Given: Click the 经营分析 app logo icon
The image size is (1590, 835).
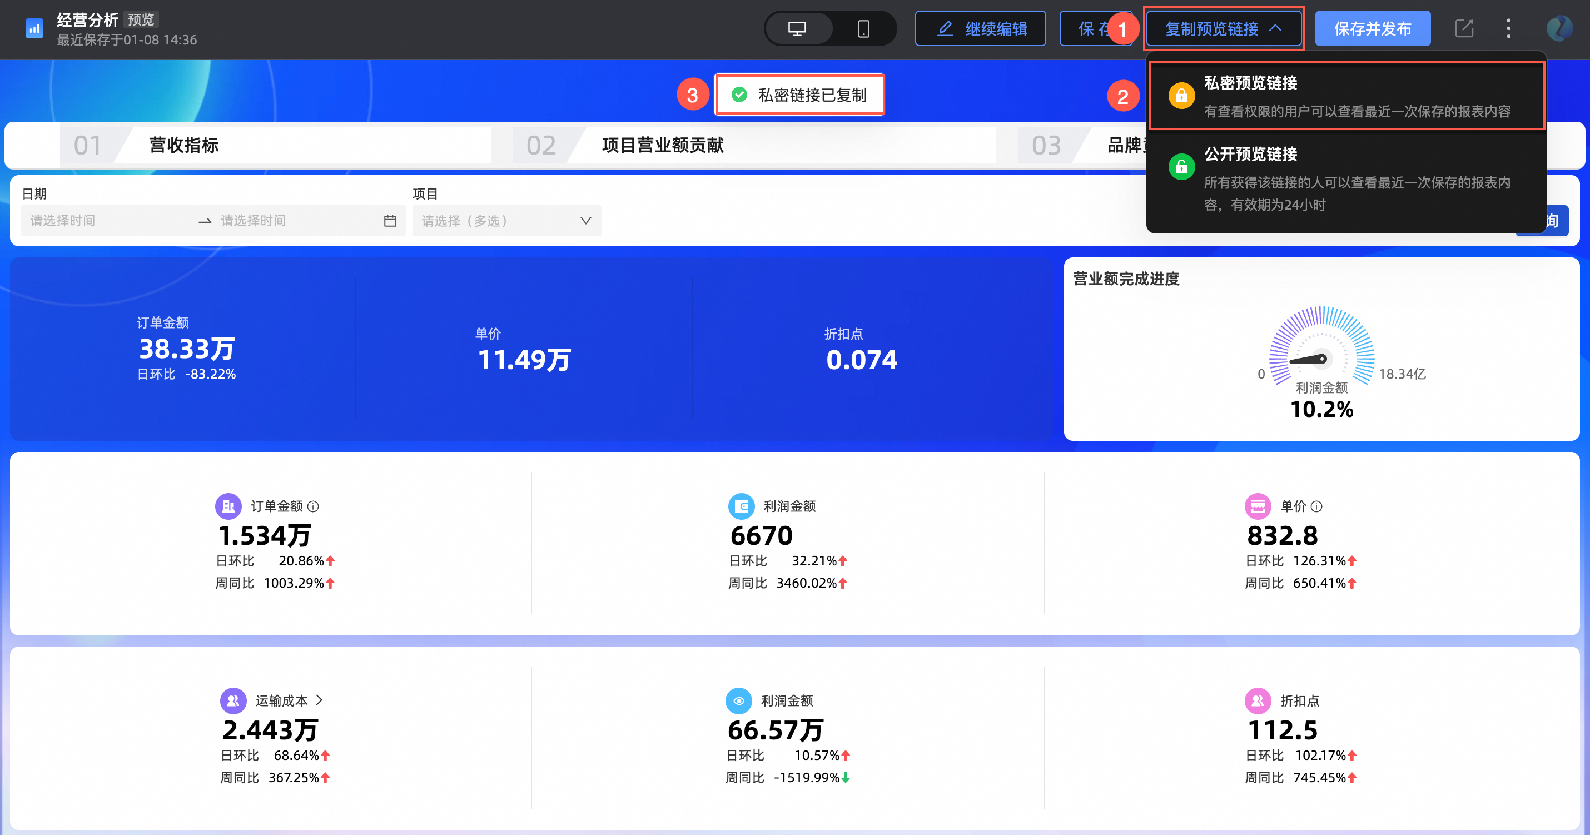Looking at the screenshot, I should (34, 28).
